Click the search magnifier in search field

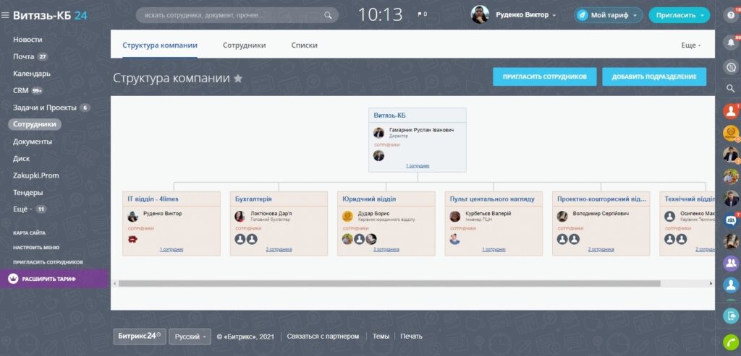coord(328,16)
